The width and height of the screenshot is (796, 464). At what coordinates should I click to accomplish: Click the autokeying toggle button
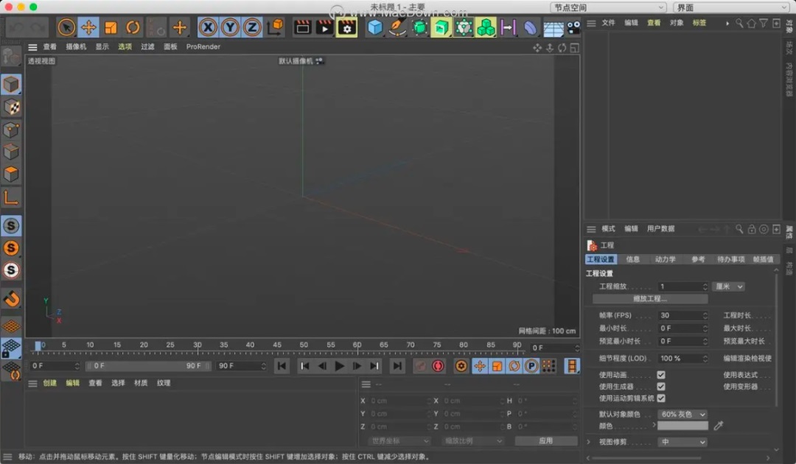(438, 365)
